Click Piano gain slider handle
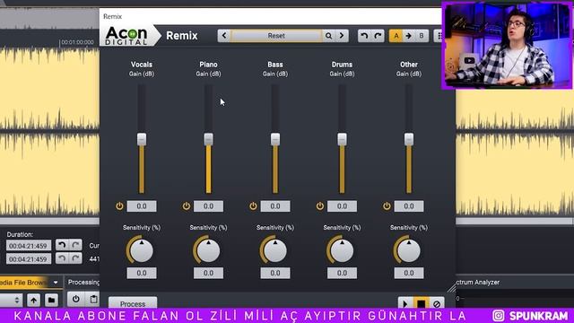This screenshot has width=574, height=323. coord(208,139)
